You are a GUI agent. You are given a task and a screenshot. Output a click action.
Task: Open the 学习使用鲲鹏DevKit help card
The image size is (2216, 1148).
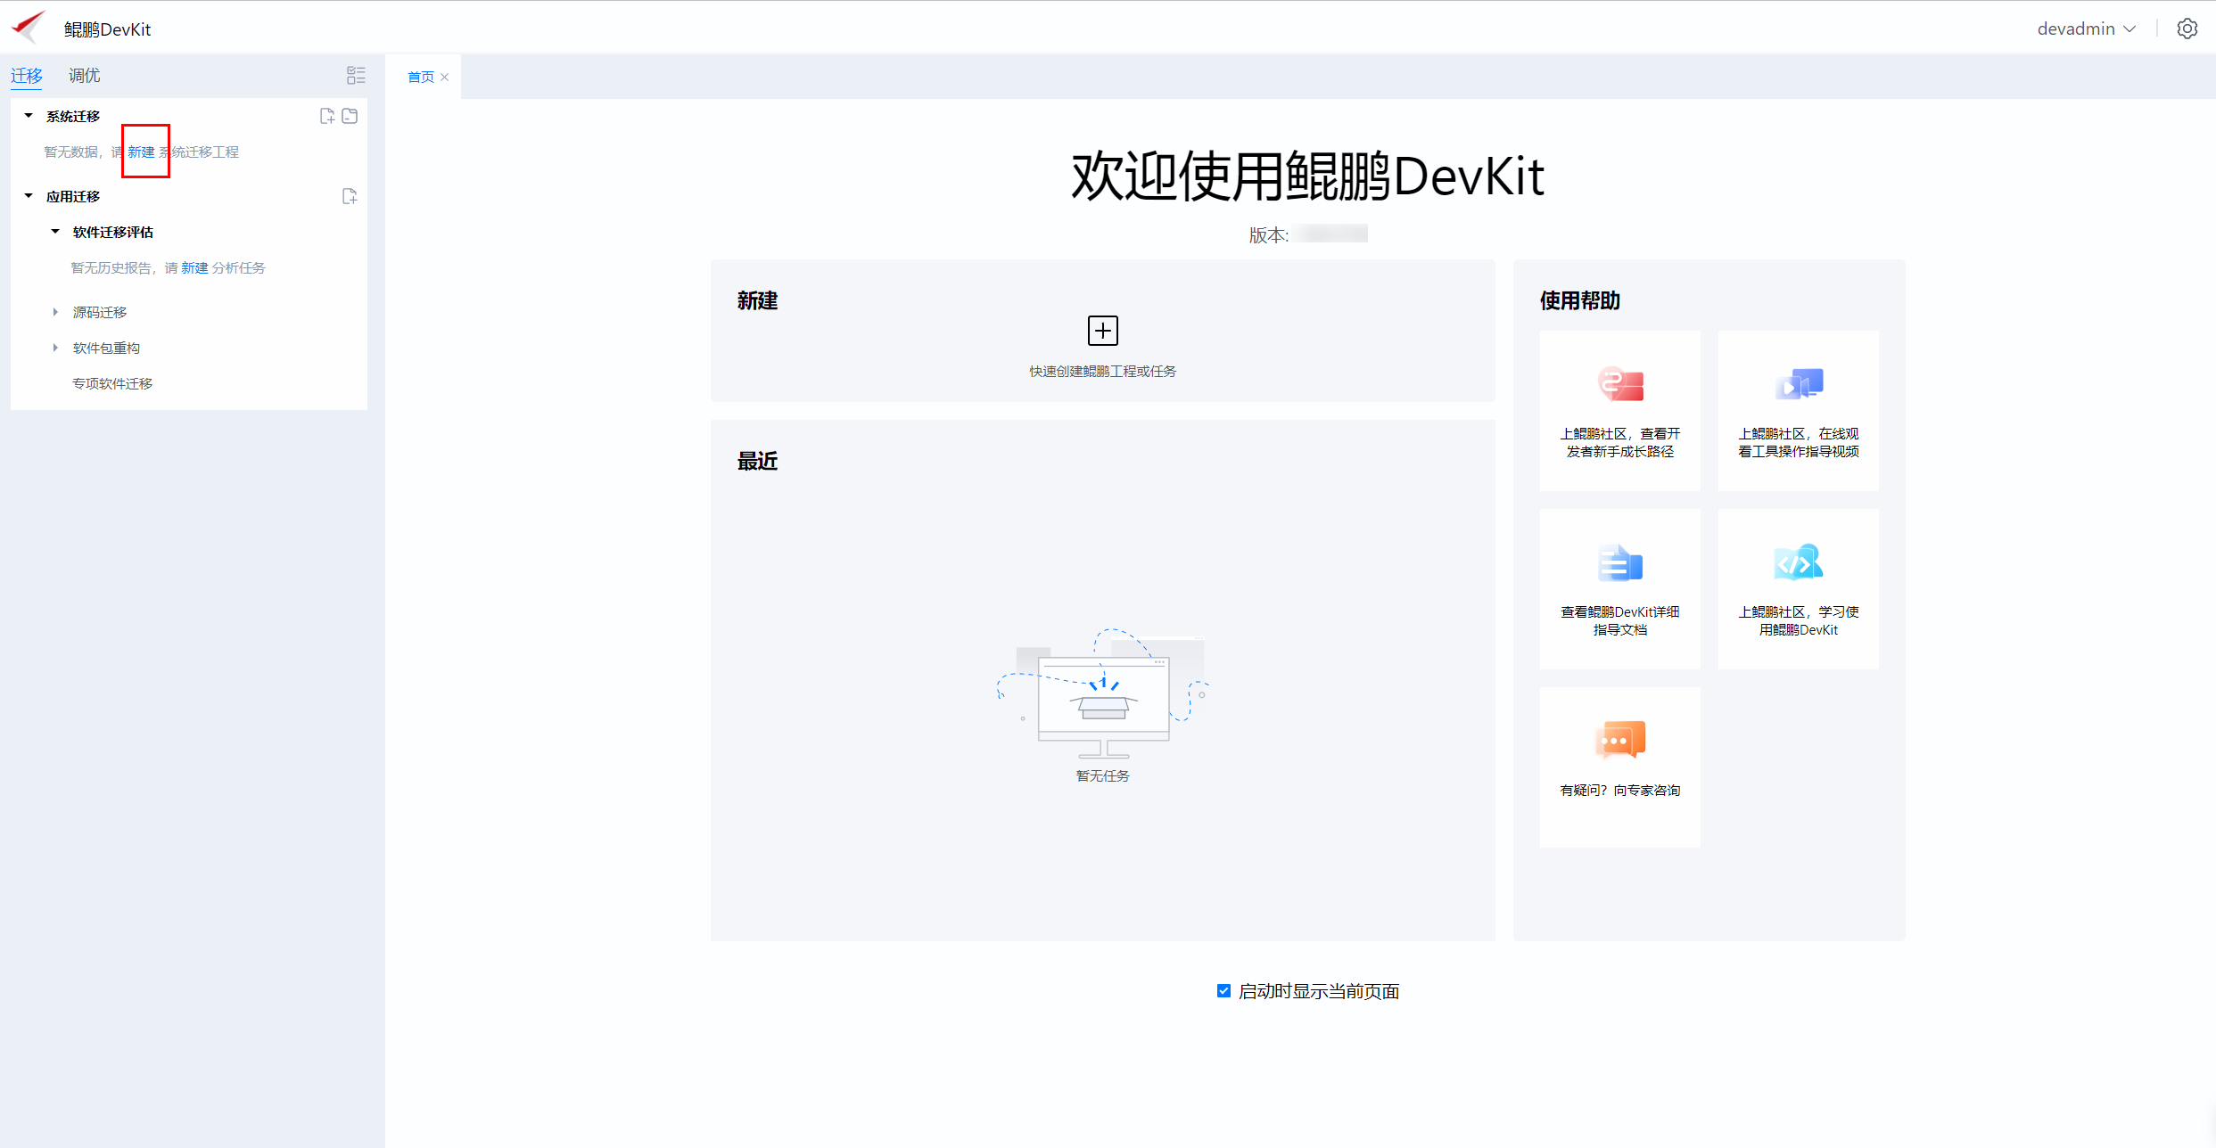[x=1798, y=589]
